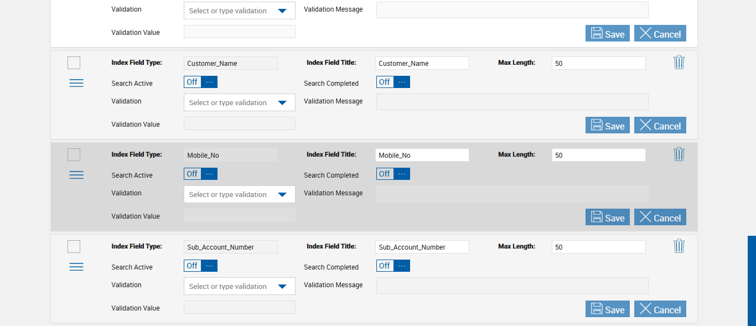Enable Search Active for Sub_Account_Number
The height and width of the screenshot is (326, 756).
(200, 266)
